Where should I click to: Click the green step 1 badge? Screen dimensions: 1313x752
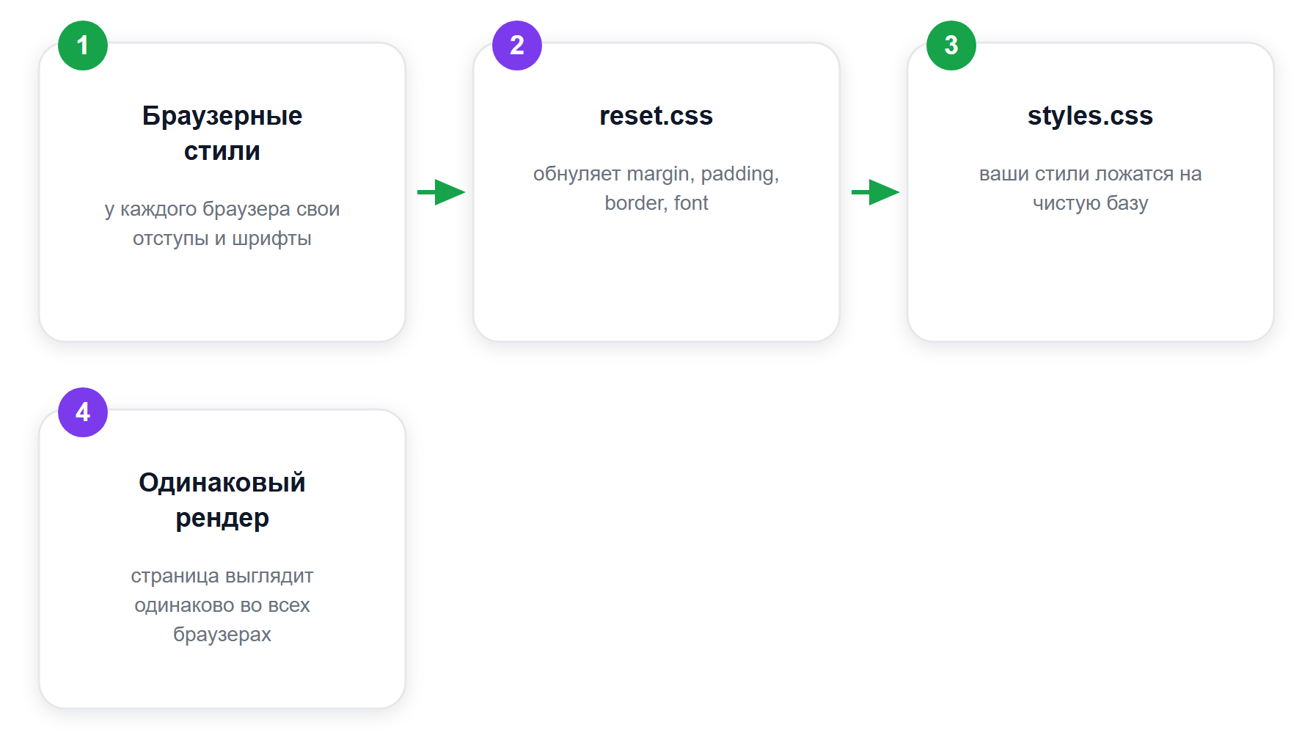(x=83, y=45)
